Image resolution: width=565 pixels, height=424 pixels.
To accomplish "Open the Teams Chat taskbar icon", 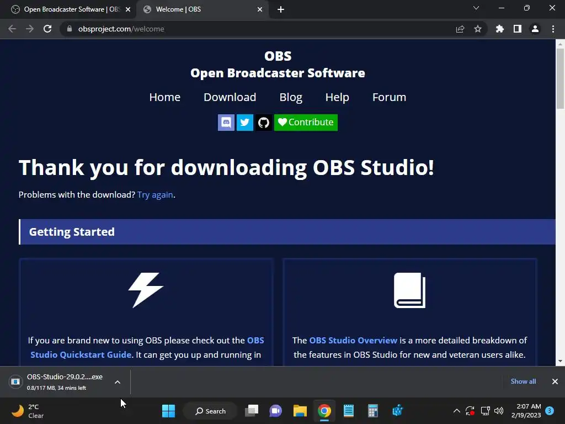I will tap(276, 411).
